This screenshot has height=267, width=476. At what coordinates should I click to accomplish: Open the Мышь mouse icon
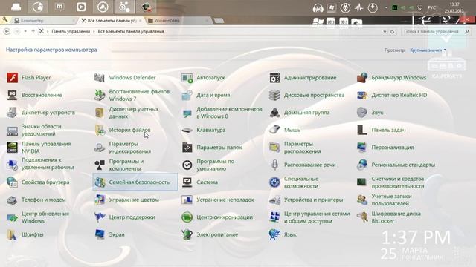point(274,130)
